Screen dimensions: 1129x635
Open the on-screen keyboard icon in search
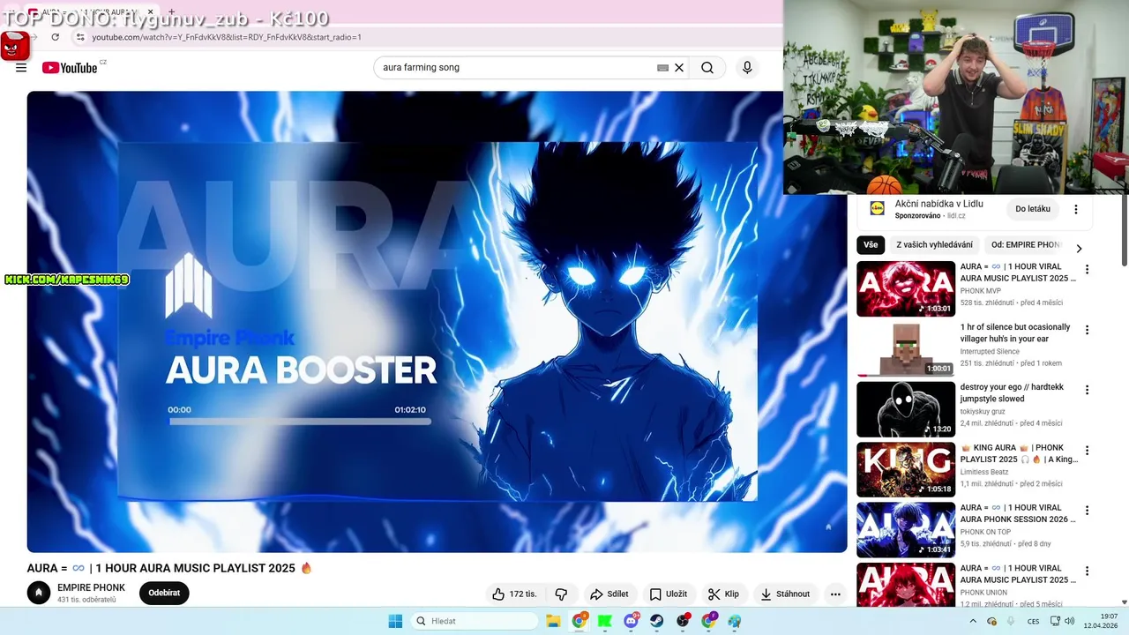662,68
